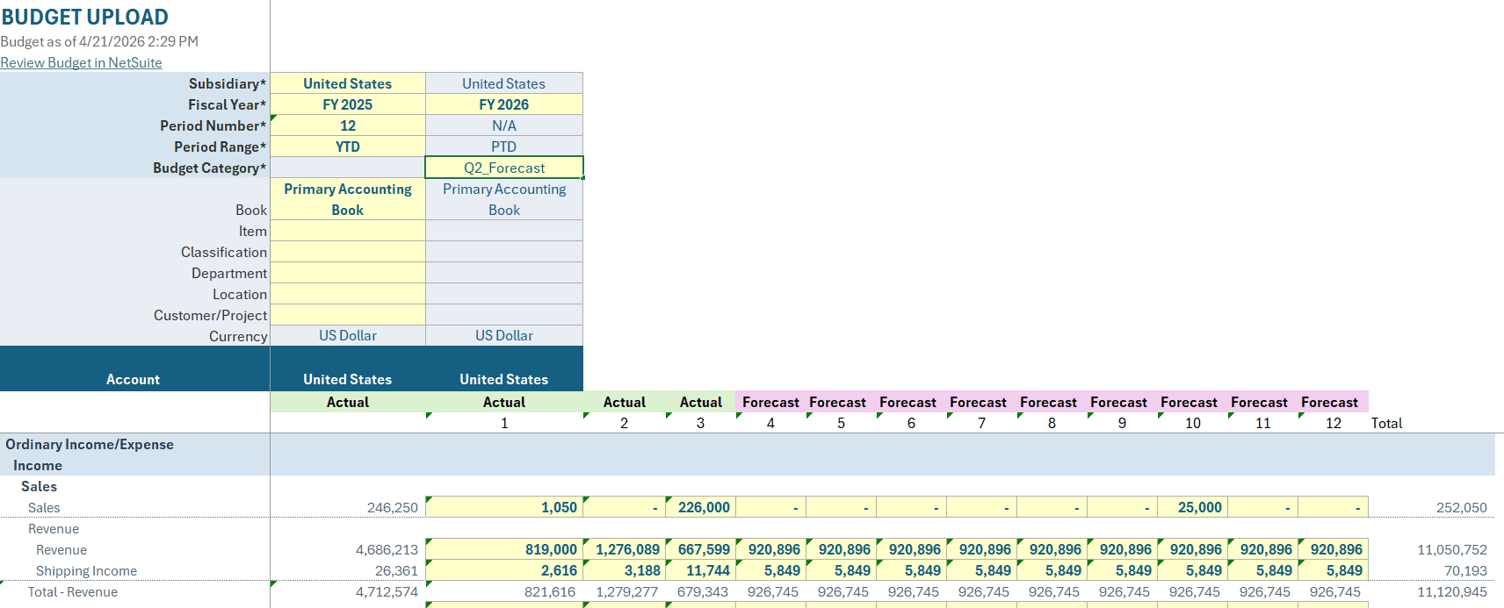This screenshot has width=1504, height=608.
Task: Click the Sales FY 2025 actual 246,250
Action: 393,507
